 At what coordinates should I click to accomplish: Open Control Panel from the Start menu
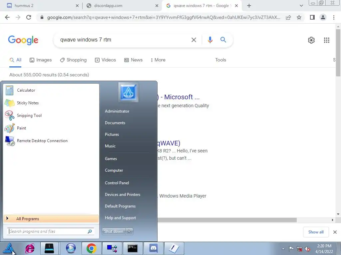pyautogui.click(x=117, y=183)
